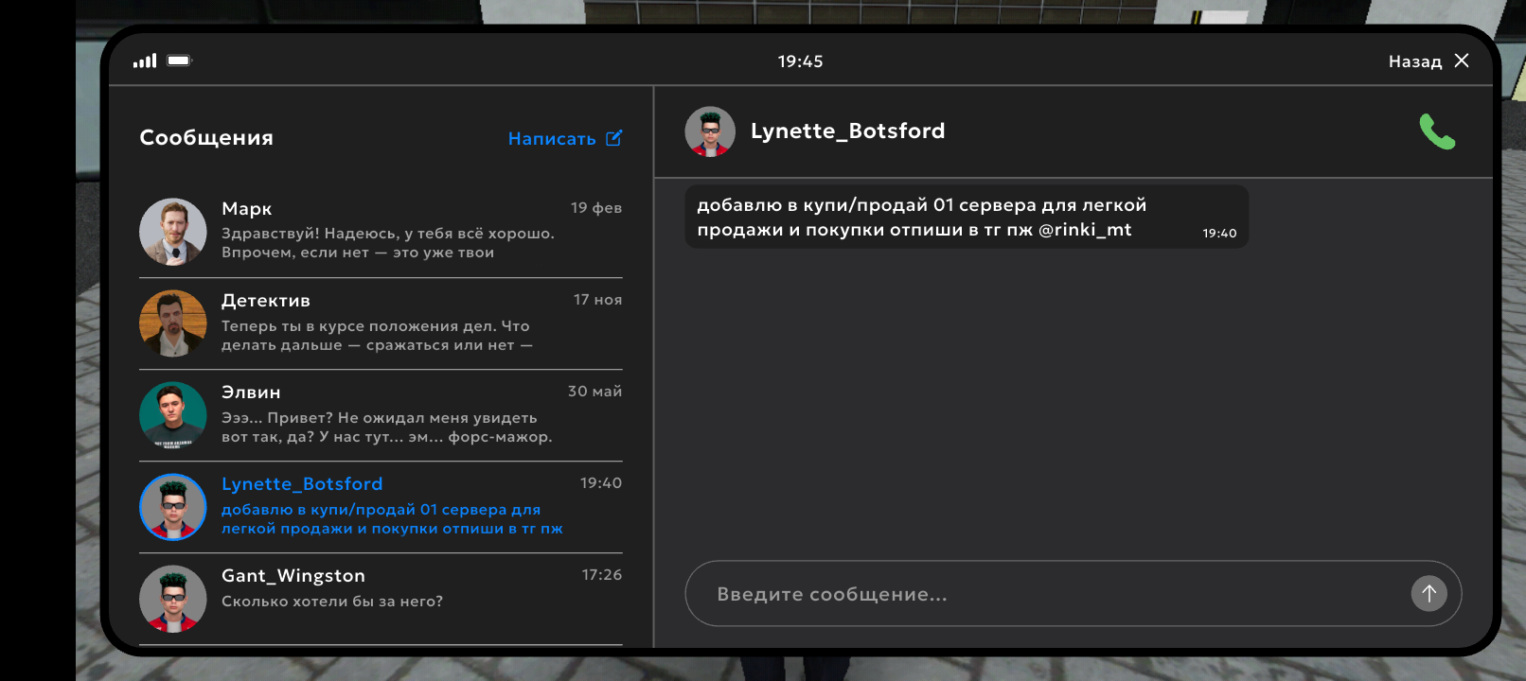The image size is (1526, 681).
Task: Focus the Введите сообщение input field
Action: tap(1074, 593)
